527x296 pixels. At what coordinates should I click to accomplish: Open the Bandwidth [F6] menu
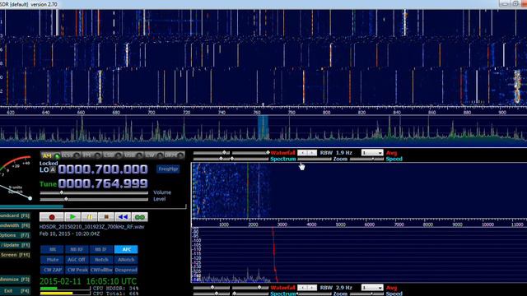pos(15,225)
